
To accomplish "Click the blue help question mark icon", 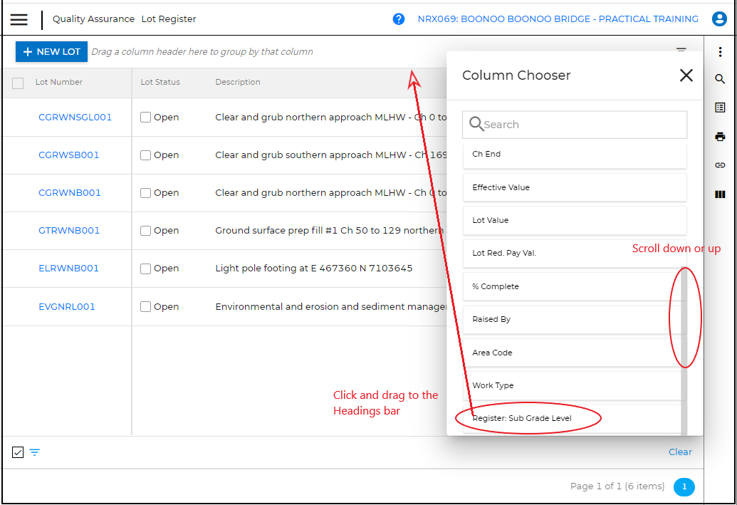I will [x=399, y=19].
